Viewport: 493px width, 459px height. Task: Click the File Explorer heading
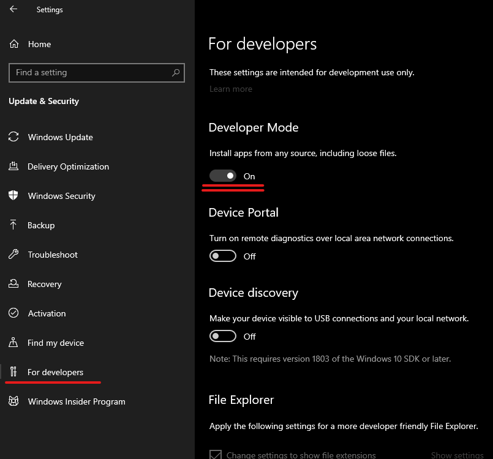click(241, 400)
